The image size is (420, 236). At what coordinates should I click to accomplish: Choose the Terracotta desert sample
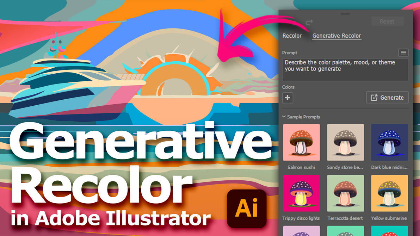click(x=345, y=193)
